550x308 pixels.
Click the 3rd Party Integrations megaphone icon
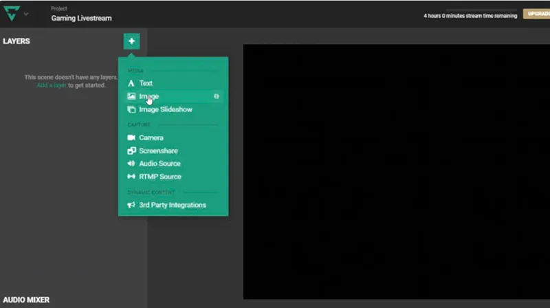point(131,205)
